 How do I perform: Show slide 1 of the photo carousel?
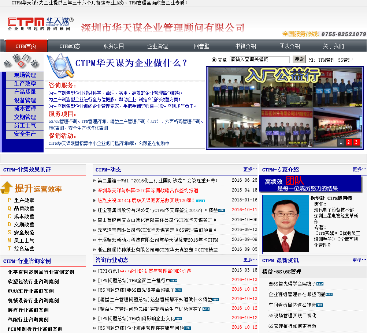[x=341, y=142]
